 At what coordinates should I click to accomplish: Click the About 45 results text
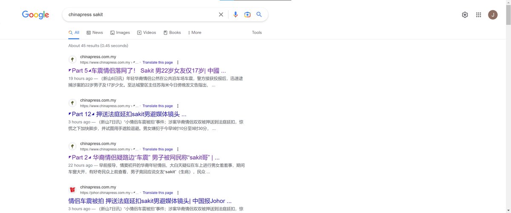(98, 45)
